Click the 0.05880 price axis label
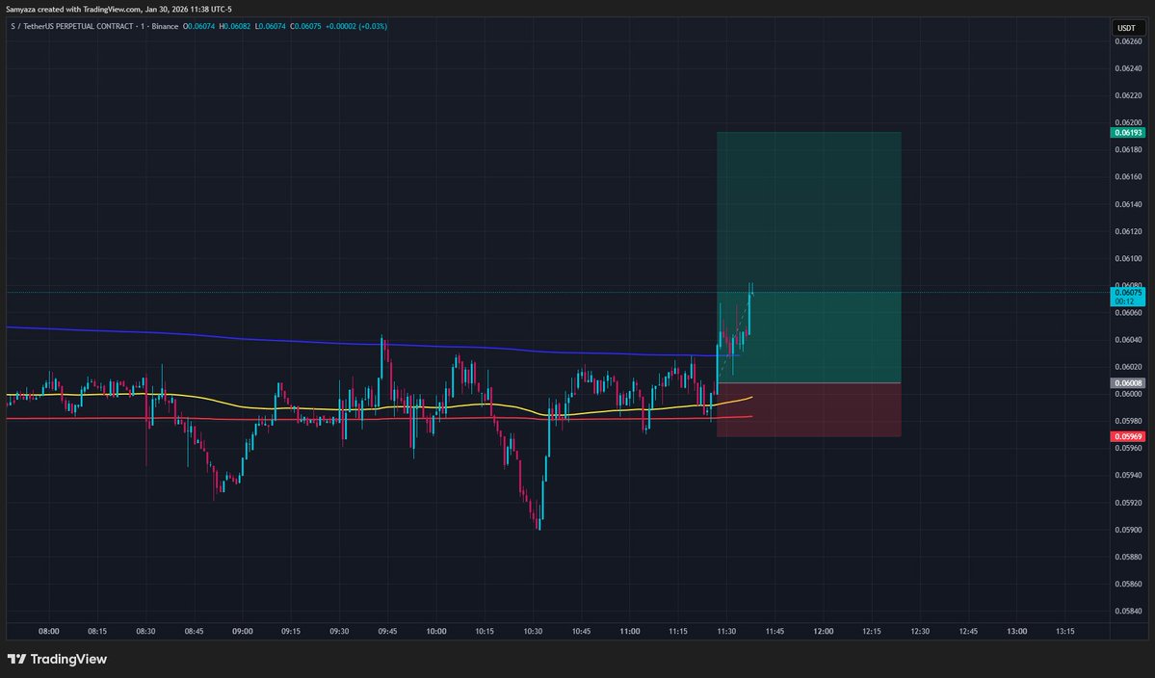 point(1128,558)
